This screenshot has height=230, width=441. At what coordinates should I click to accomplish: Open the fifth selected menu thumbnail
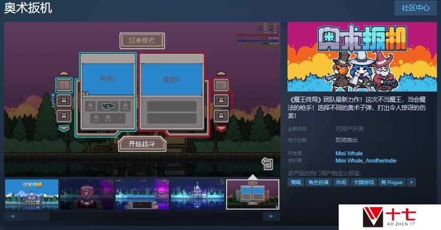(x=253, y=194)
